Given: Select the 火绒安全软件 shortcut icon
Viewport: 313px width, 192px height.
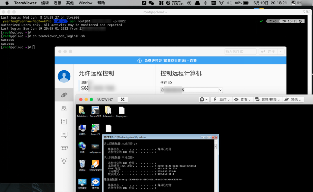Looking at the screenshot, I should click(x=95, y=165).
